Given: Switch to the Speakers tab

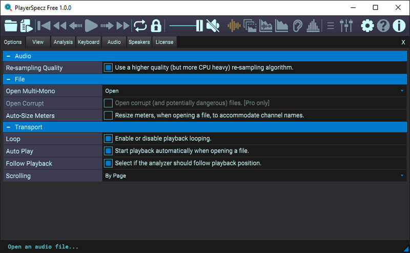Looking at the screenshot, I should 139,42.
